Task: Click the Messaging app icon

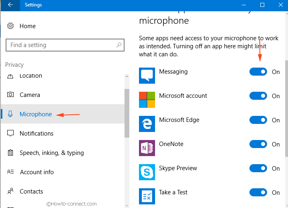Action: click(x=147, y=76)
